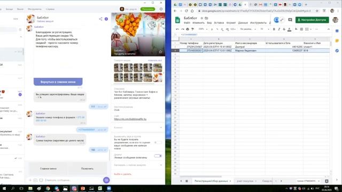Click Explore button at bottom right of Sheets

tap(327, 181)
